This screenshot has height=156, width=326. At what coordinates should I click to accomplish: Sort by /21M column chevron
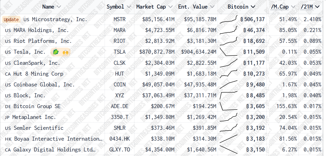317,7
